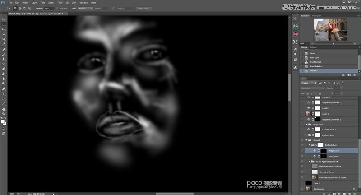
Task: Select the Move tool
Action: coord(4,19)
